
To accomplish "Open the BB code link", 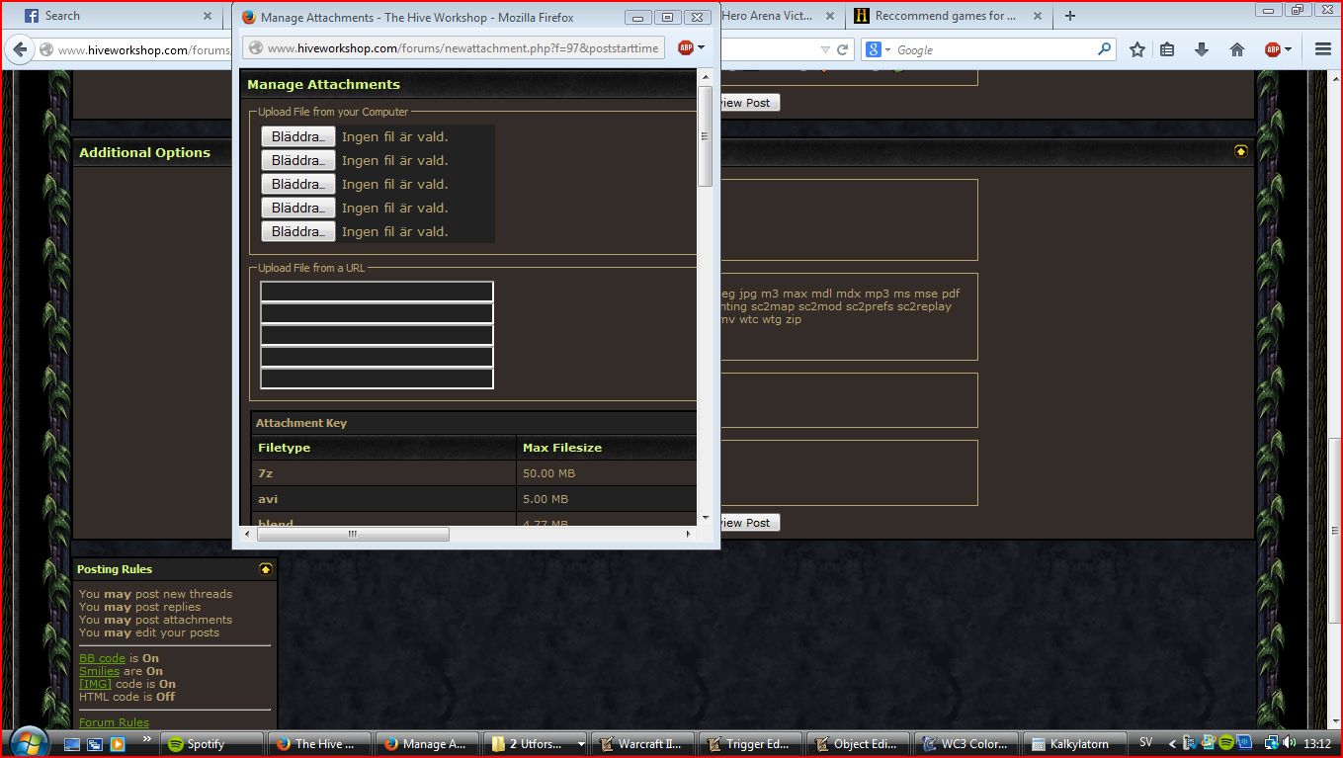I will pos(102,658).
